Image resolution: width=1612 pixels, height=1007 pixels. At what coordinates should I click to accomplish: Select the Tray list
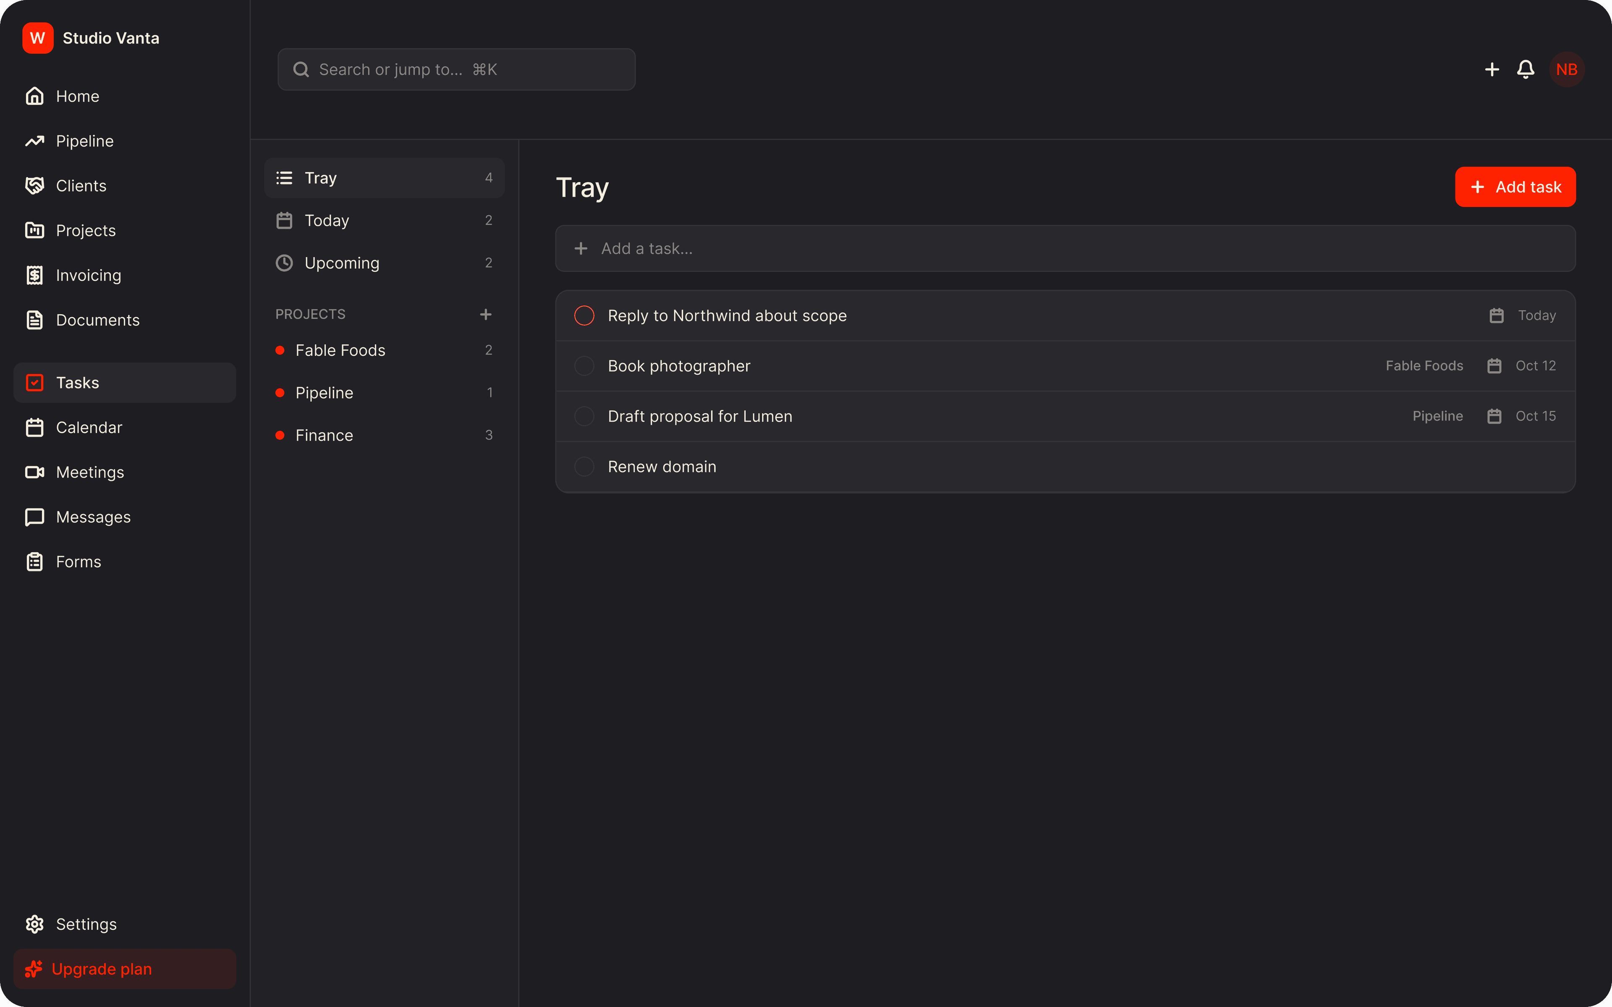tap(385, 178)
